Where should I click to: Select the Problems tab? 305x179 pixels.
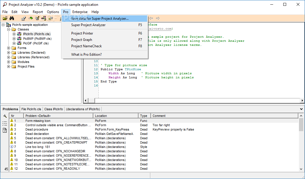(10, 109)
